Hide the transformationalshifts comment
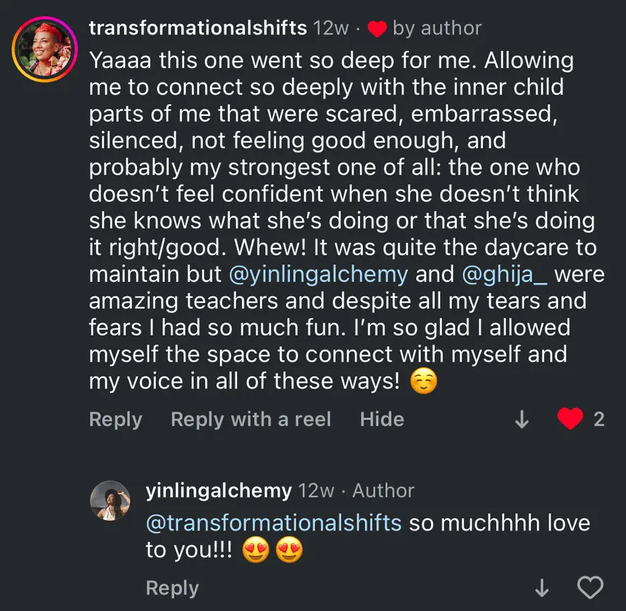The image size is (626, 611). coord(382,419)
